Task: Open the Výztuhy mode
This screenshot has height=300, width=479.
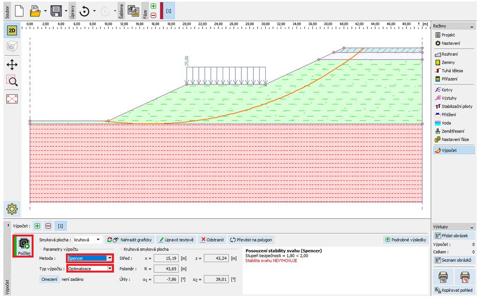Action: [x=454, y=98]
